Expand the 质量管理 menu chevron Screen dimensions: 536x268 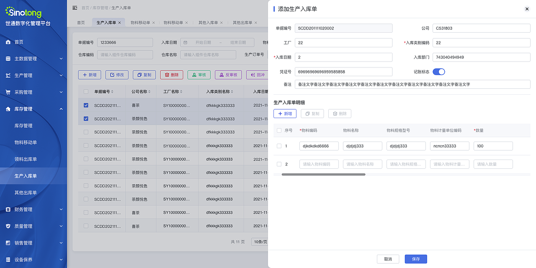point(61,226)
